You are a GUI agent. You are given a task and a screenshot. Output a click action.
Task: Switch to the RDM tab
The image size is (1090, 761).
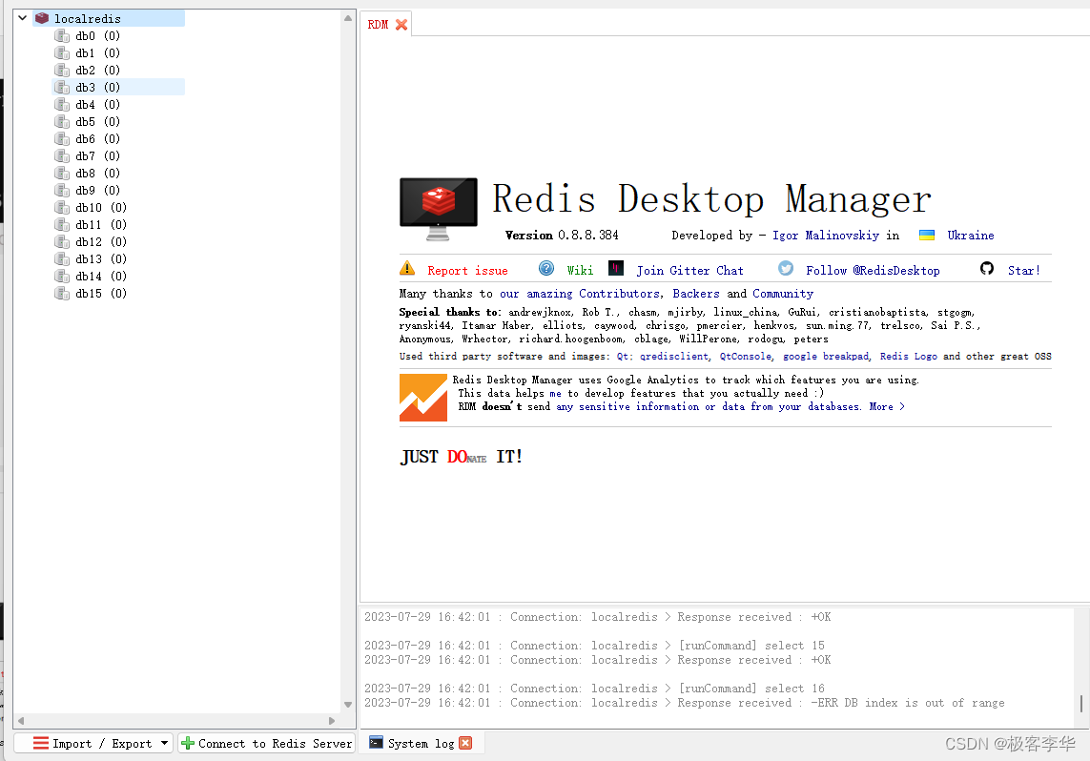[x=378, y=25]
